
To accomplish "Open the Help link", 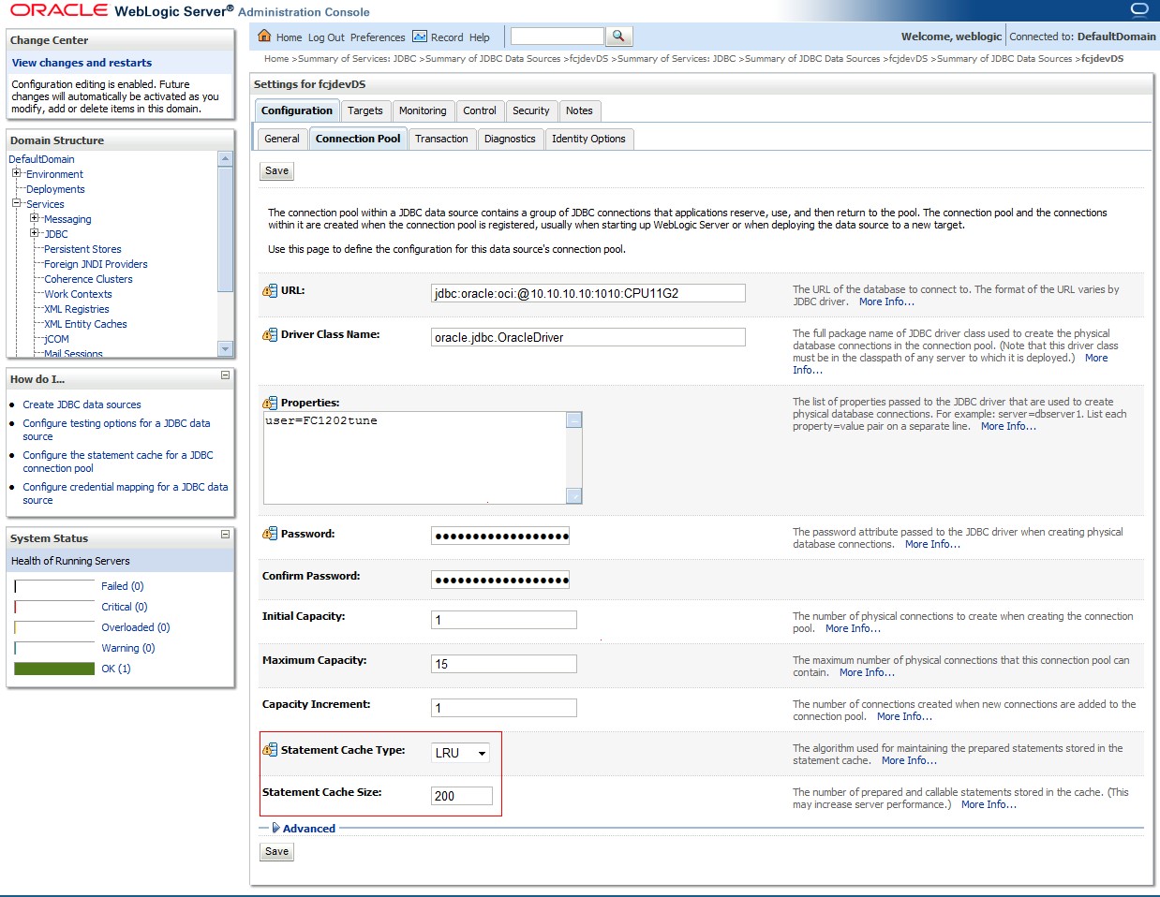I will (x=480, y=37).
